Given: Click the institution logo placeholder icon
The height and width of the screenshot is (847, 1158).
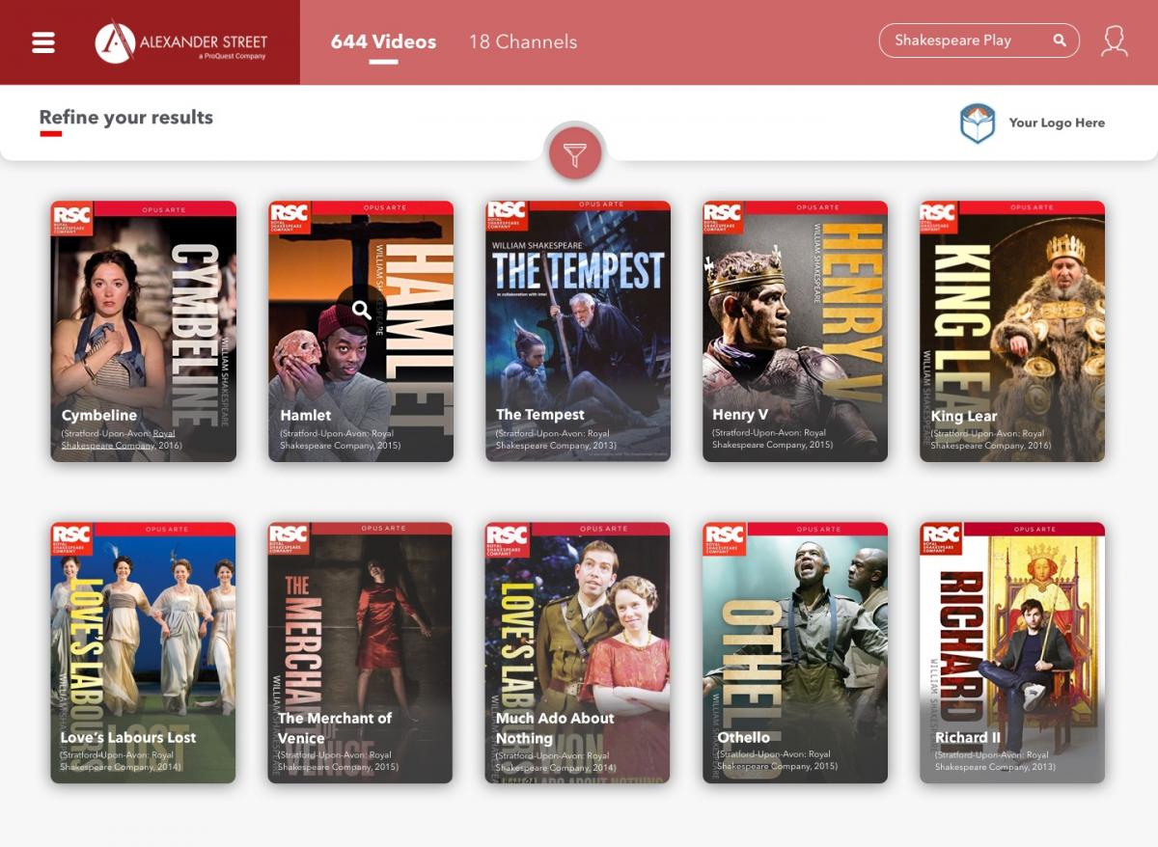Looking at the screenshot, I should [978, 123].
